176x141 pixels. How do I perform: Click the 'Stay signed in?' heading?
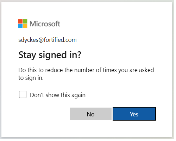tap(50, 55)
